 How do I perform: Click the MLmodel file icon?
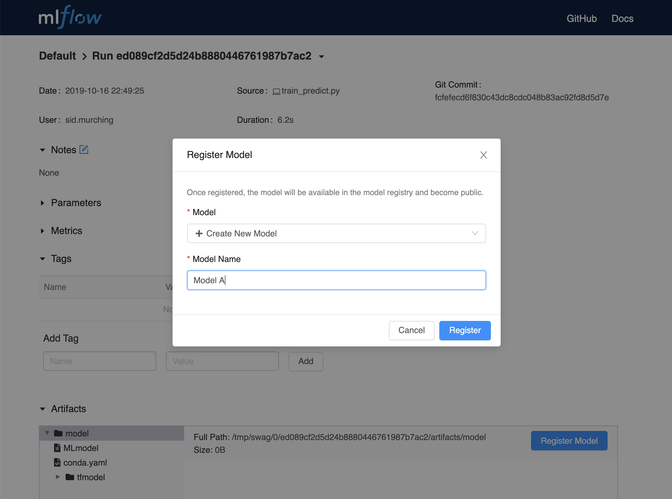click(57, 448)
